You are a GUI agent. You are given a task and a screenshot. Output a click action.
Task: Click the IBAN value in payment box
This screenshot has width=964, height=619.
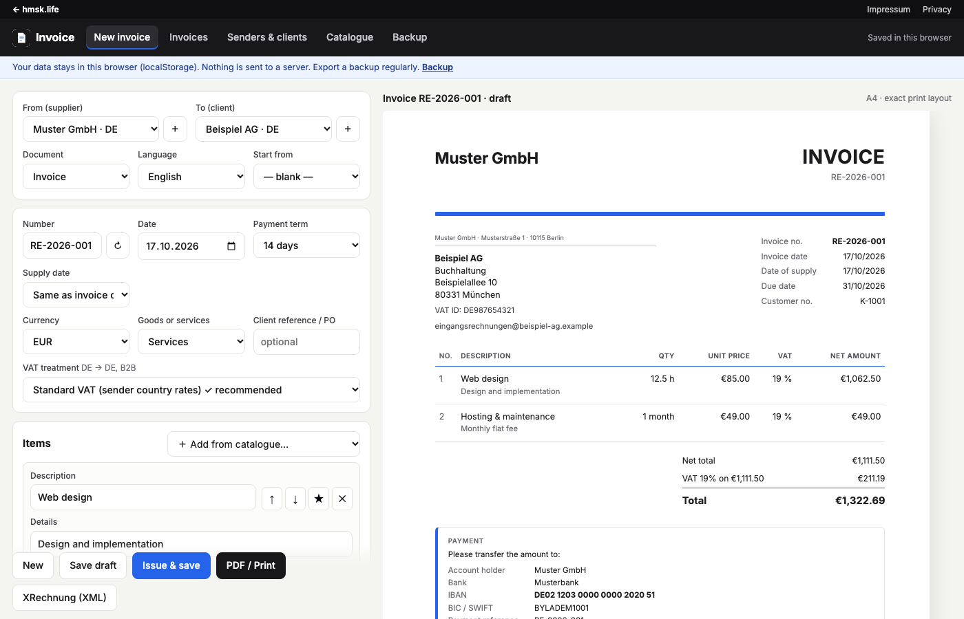pyautogui.click(x=595, y=595)
